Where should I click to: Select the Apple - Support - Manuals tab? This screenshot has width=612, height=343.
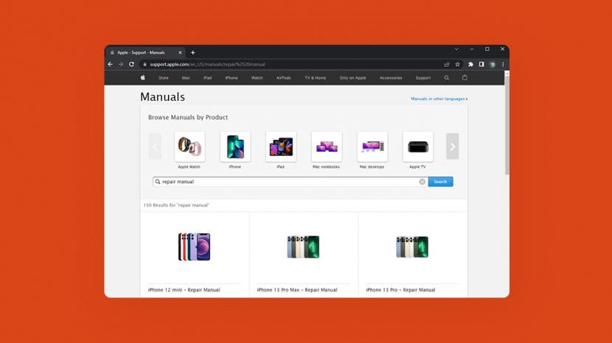tap(145, 52)
